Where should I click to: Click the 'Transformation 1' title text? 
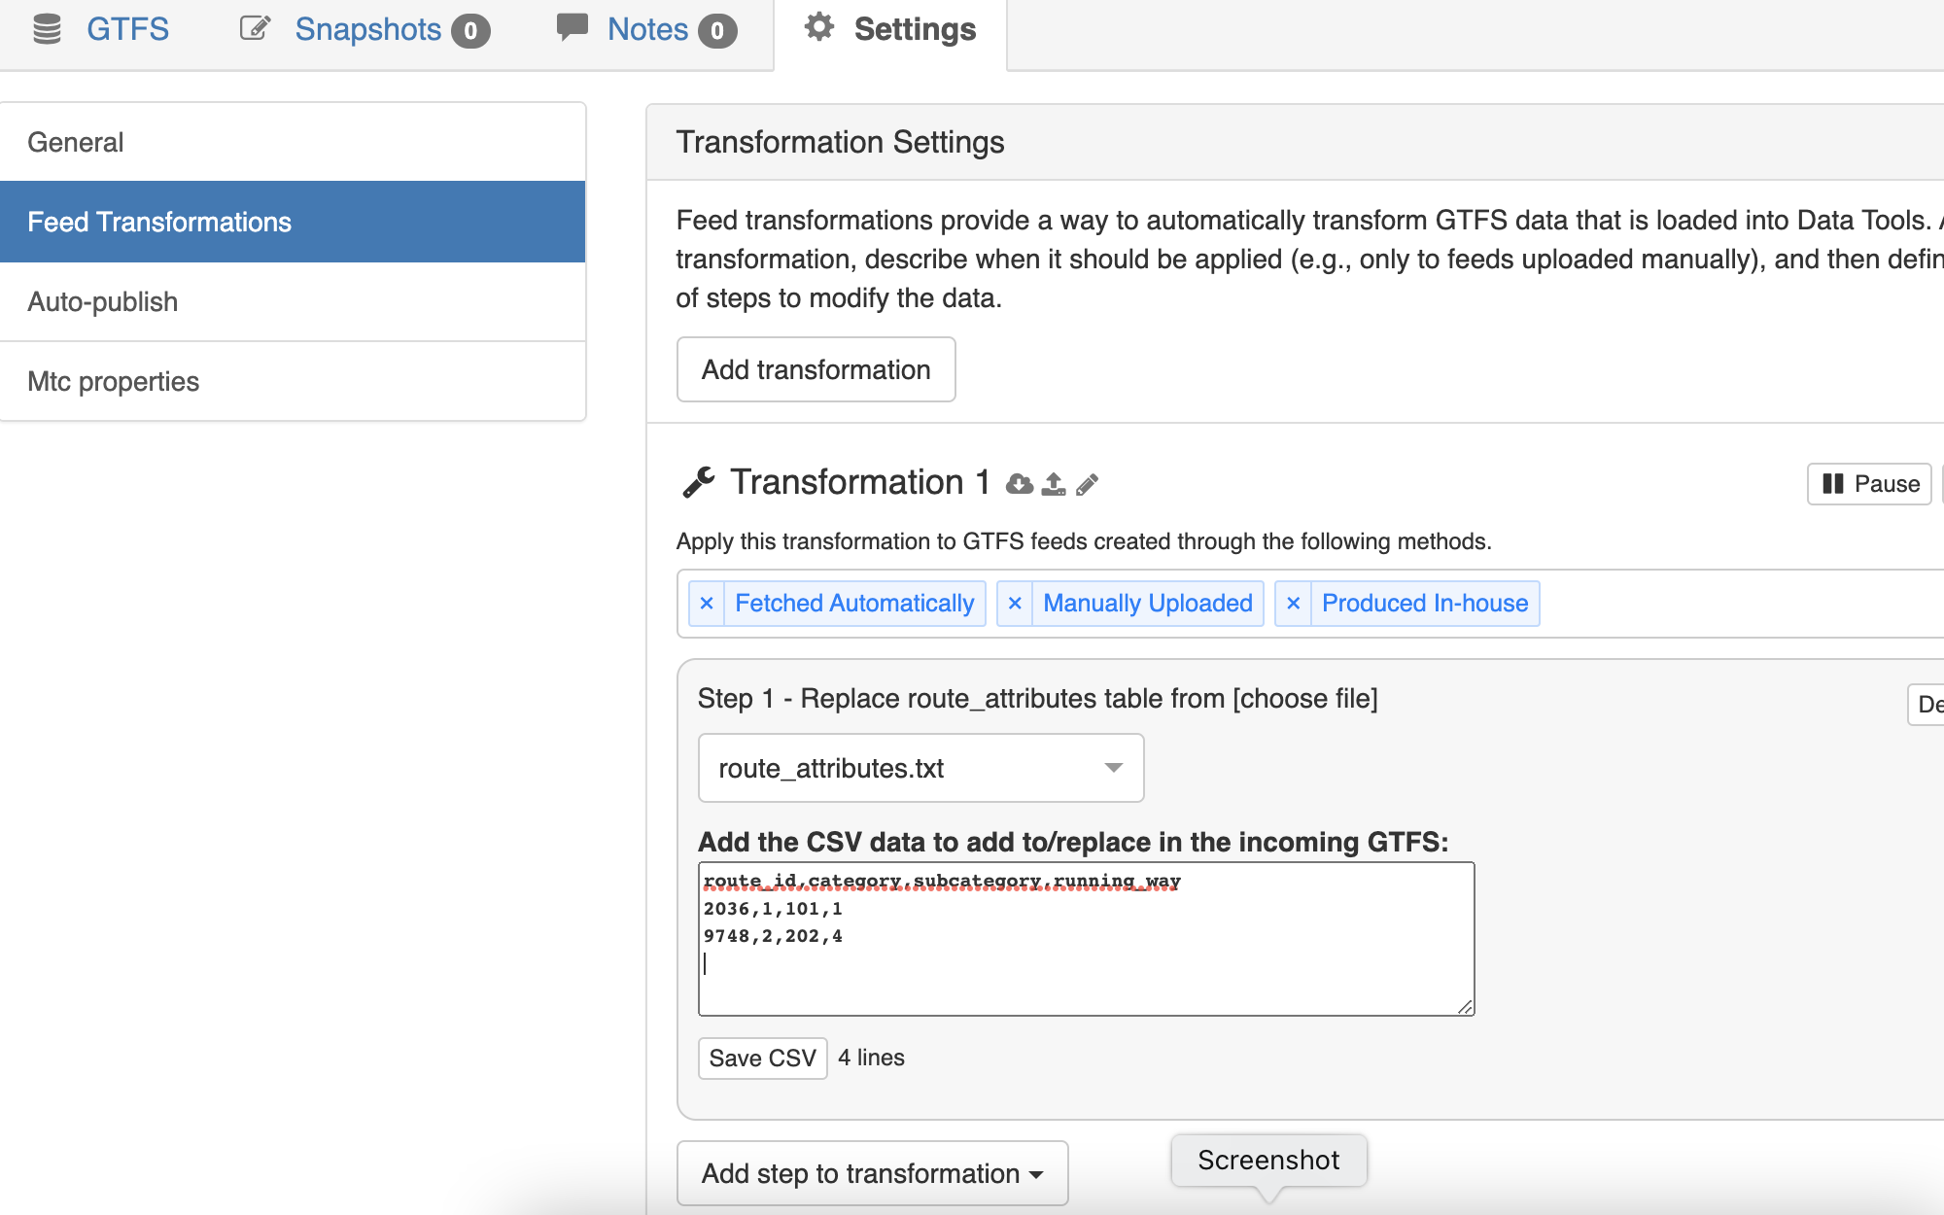pyautogui.click(x=860, y=482)
